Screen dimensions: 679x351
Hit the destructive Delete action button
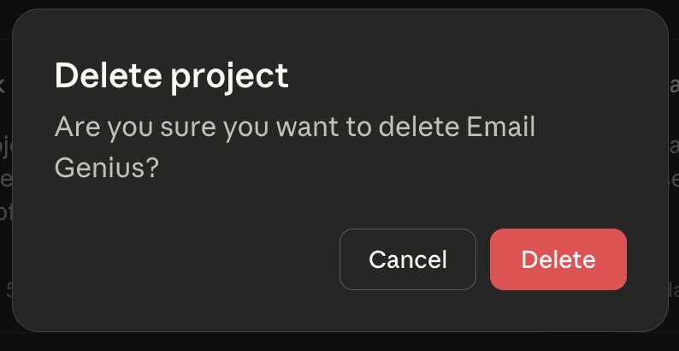[558, 259]
